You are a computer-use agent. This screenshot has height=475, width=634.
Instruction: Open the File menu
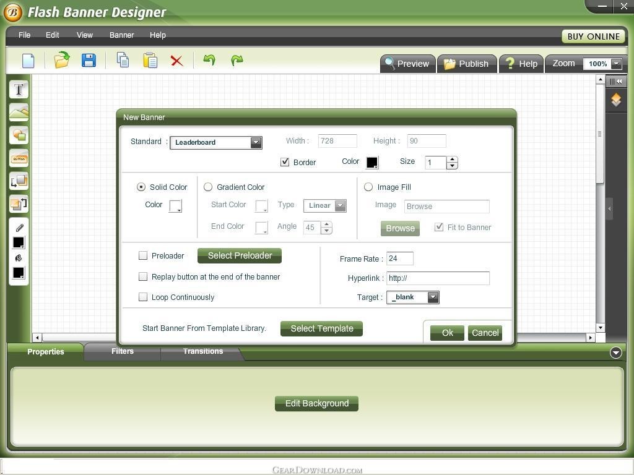(x=24, y=35)
